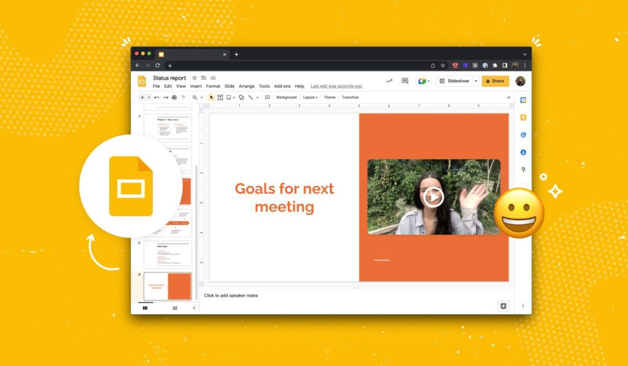
Task: Open Google Keep in side panel
Action: tap(523, 118)
